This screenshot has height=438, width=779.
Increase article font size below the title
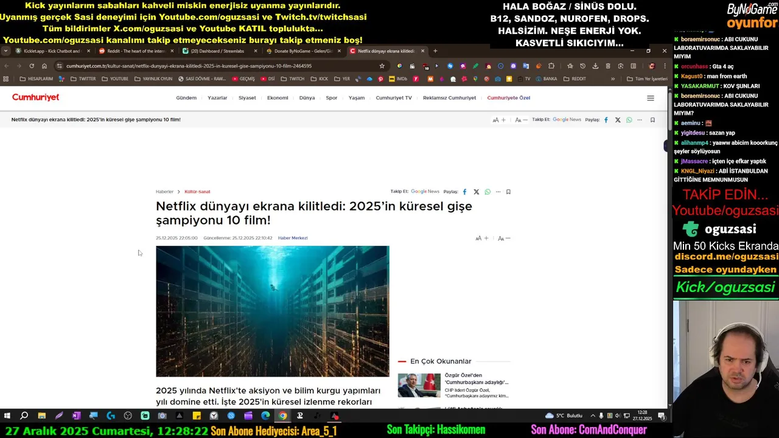click(x=482, y=238)
